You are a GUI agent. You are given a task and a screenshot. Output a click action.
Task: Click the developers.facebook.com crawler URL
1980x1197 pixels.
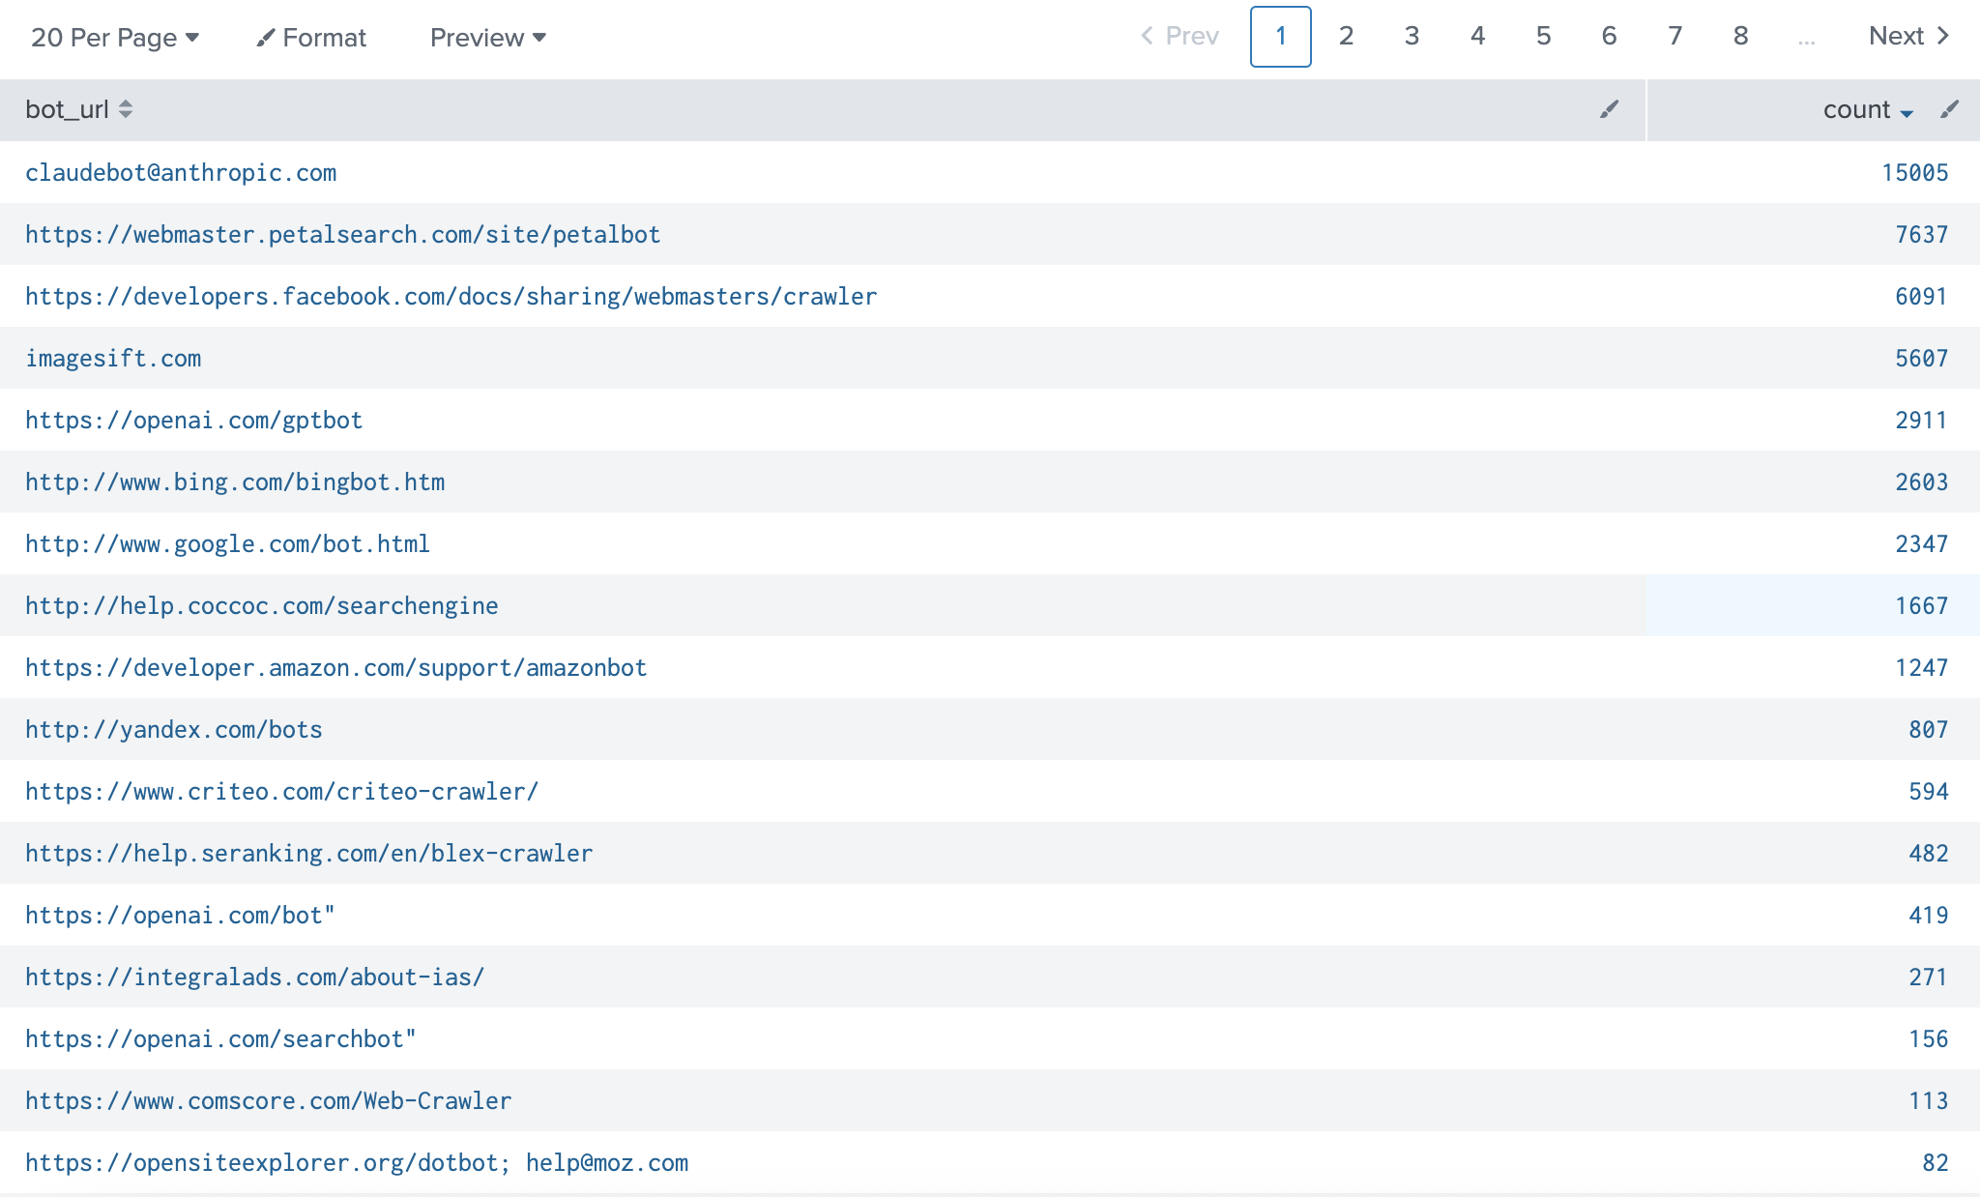point(451,296)
